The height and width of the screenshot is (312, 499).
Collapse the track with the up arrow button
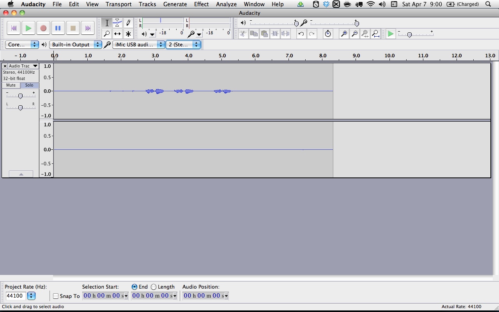tap(21, 174)
